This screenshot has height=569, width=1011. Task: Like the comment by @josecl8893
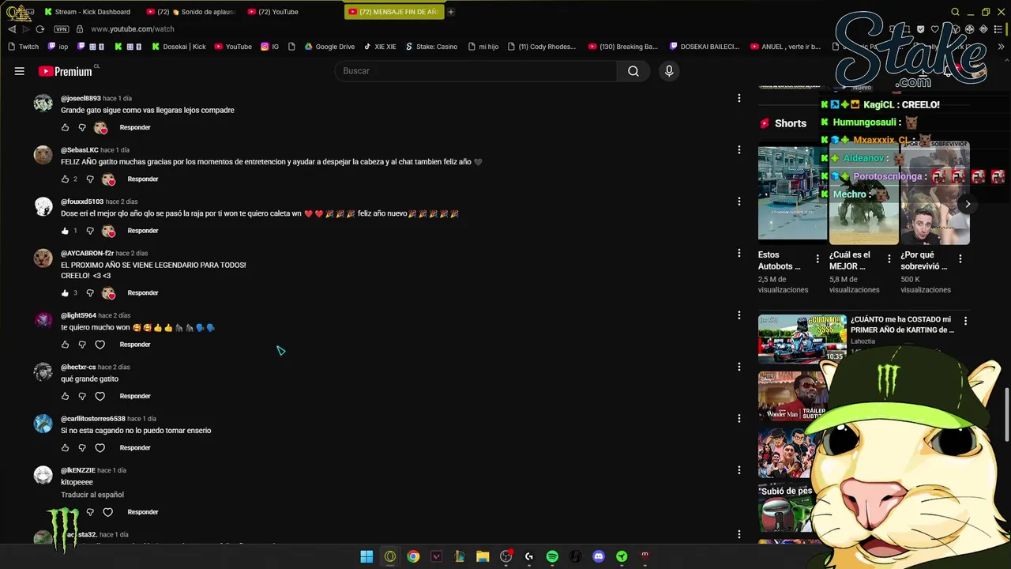point(65,127)
